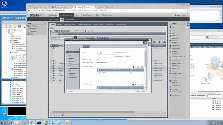This screenshot has height=125, width=223.
Task: Click the Add plus icon in Toolbar panel
Action: [170, 27]
